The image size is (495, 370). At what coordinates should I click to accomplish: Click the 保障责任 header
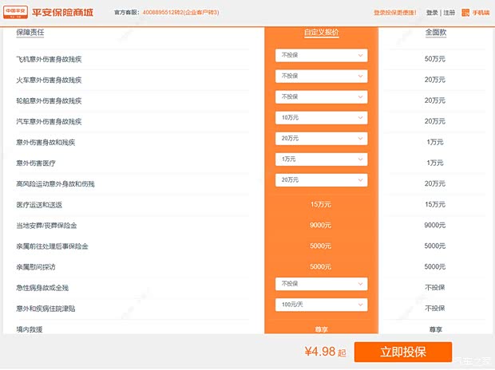point(30,33)
